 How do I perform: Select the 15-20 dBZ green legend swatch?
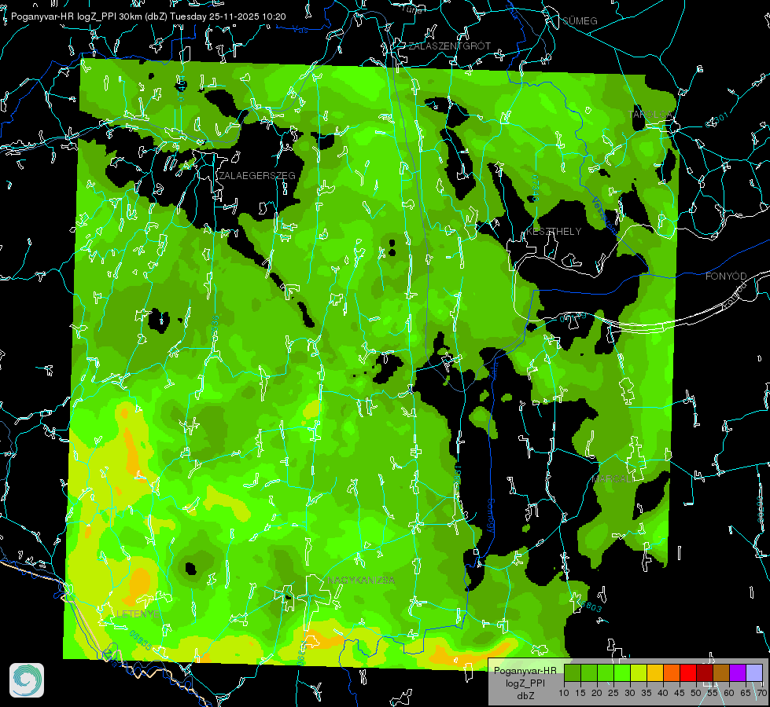coord(589,672)
